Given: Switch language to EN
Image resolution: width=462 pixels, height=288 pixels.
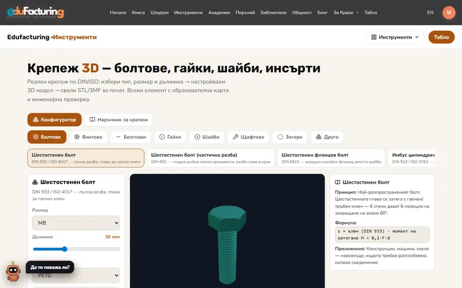Looking at the screenshot, I should click(430, 13).
